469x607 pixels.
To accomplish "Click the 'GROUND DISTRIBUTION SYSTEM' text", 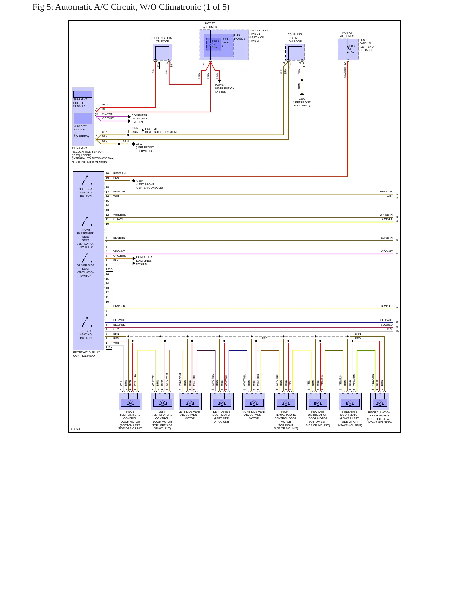I will tap(161, 130).
